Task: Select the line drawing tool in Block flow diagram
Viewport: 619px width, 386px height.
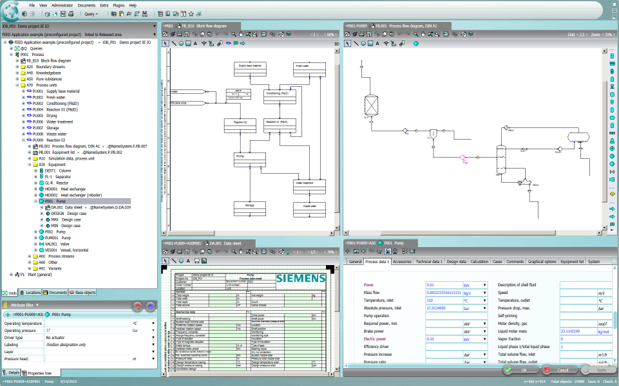Action: [174, 43]
